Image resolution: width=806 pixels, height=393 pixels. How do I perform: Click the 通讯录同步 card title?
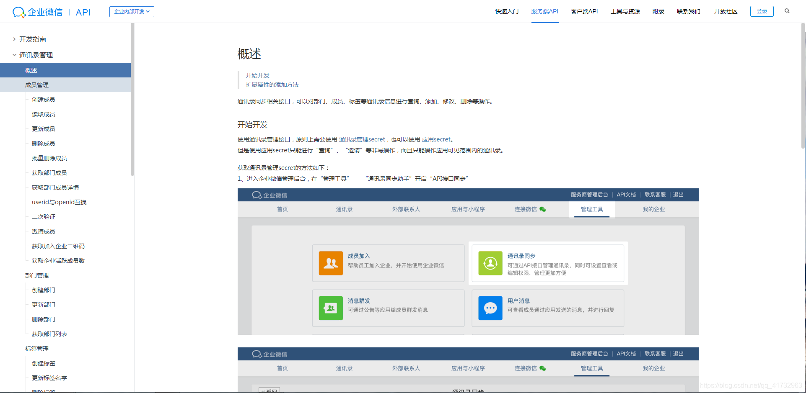pos(521,256)
